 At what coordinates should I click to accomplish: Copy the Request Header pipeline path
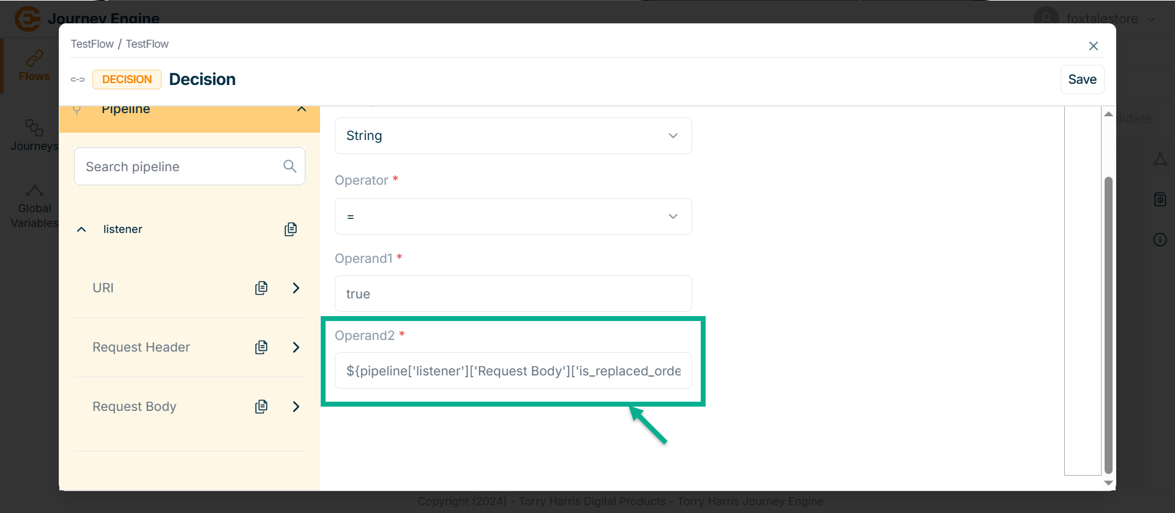(261, 347)
